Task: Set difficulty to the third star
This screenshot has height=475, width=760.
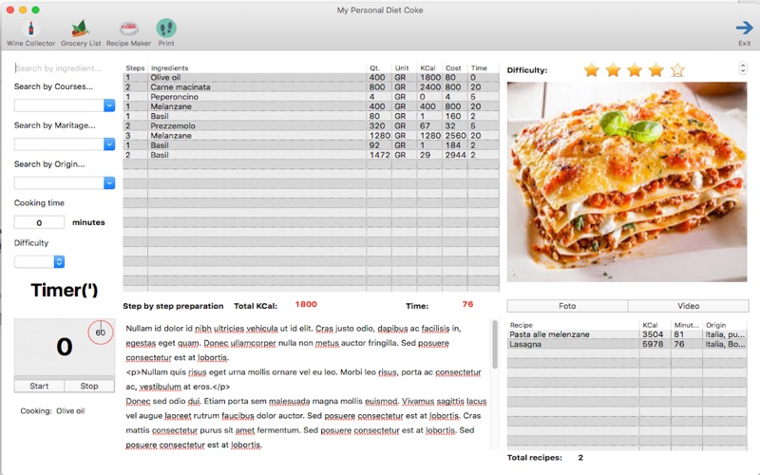Action: pyautogui.click(x=635, y=70)
